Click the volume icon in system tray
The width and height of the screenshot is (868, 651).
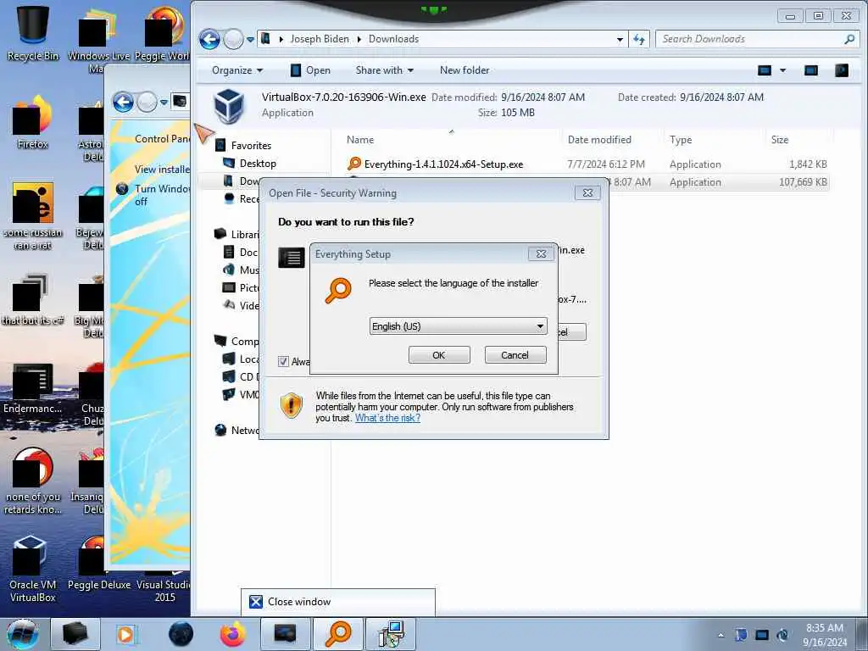[x=782, y=635]
